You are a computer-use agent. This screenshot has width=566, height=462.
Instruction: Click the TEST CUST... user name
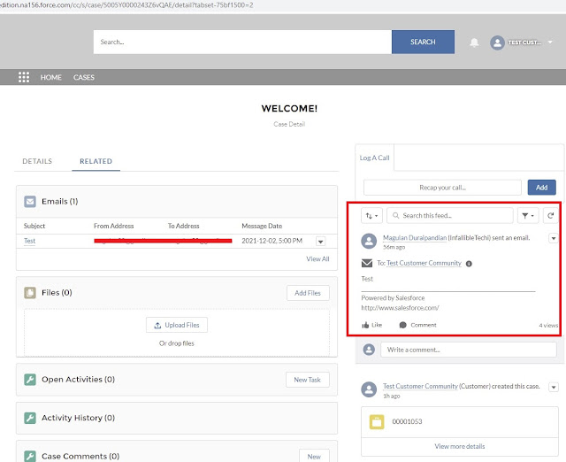pyautogui.click(x=524, y=42)
